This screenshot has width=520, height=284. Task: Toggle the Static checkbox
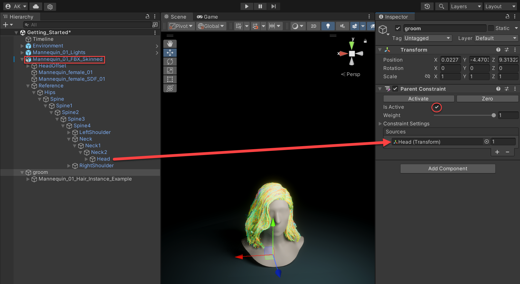tap(491, 28)
